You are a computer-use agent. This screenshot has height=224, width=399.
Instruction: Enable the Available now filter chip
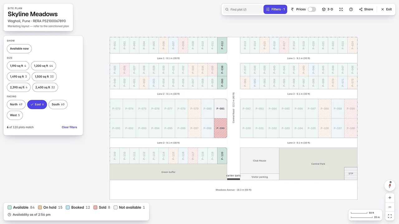click(x=19, y=49)
